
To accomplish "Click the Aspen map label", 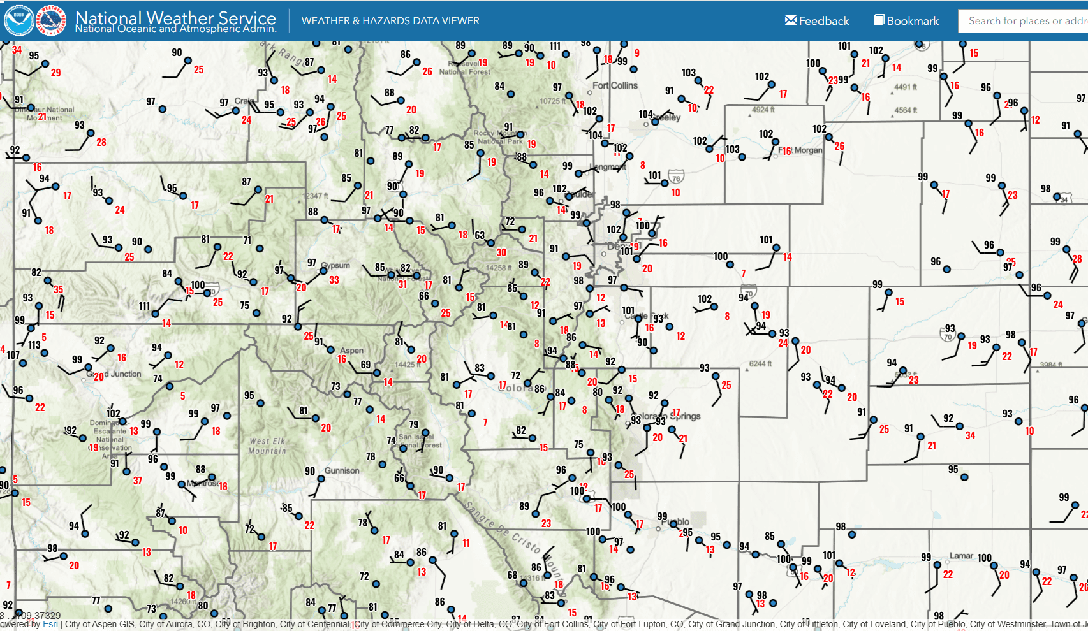I will [351, 351].
